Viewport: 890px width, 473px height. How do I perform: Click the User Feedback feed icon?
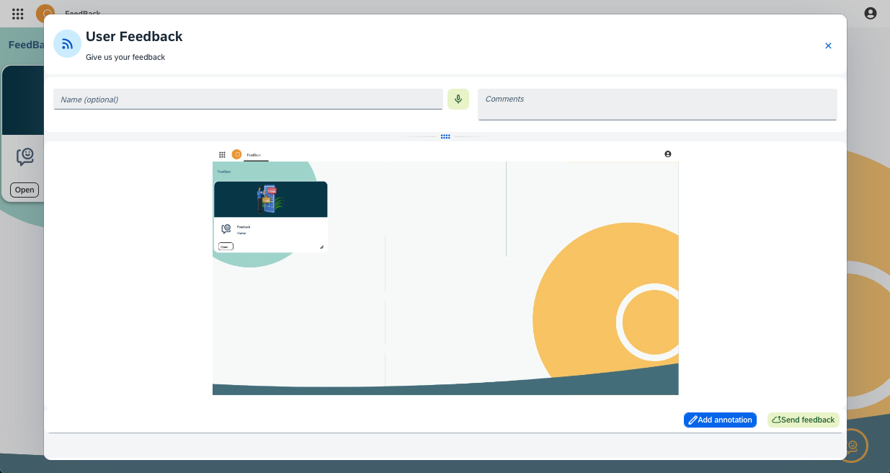click(67, 43)
